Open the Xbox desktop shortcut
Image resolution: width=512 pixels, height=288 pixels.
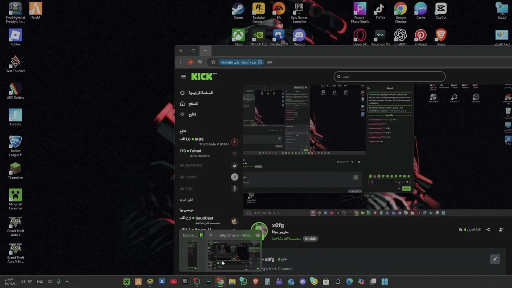click(238, 38)
